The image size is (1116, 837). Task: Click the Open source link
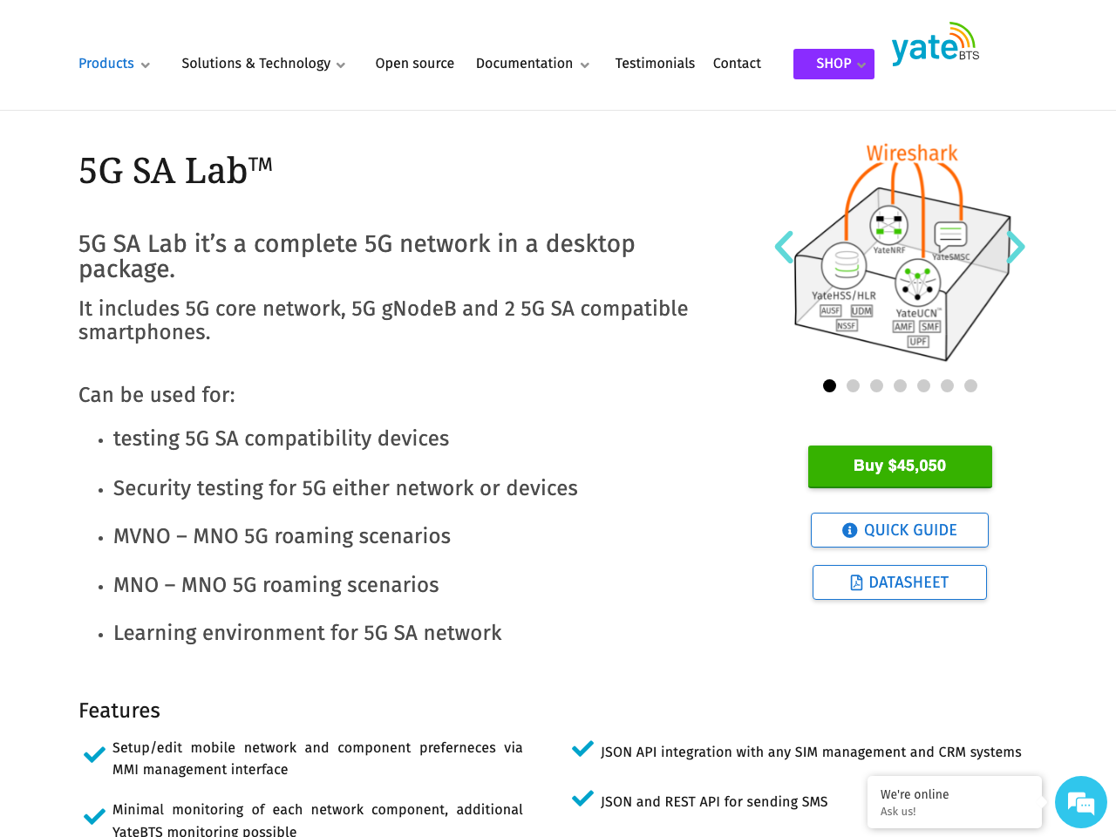(x=415, y=63)
